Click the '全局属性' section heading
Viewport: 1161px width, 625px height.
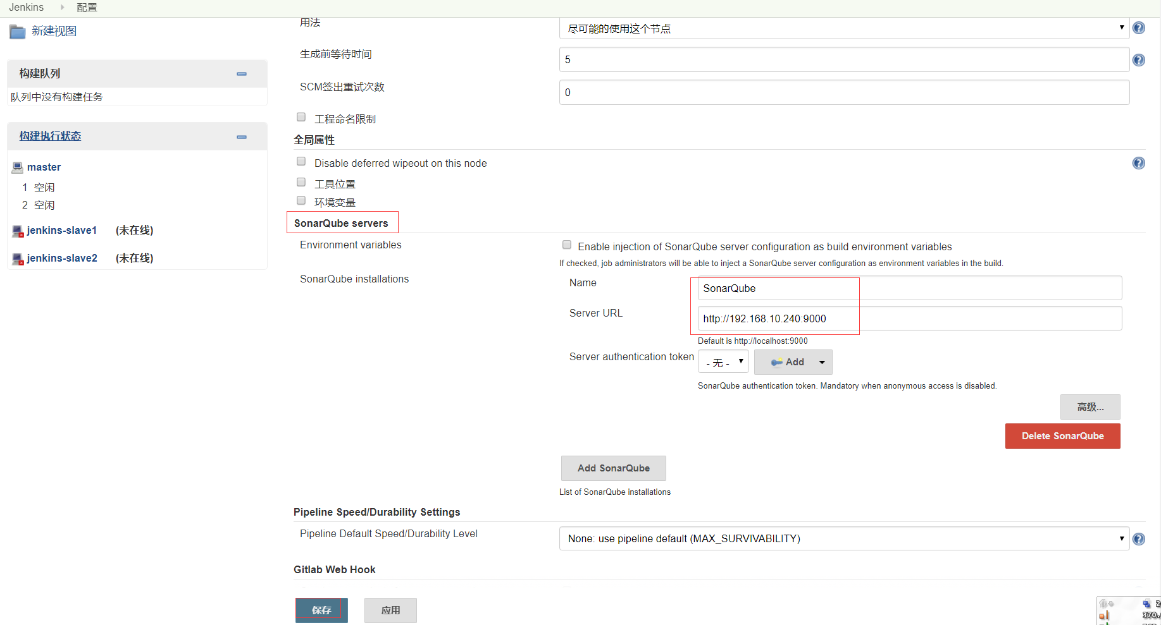click(x=314, y=140)
